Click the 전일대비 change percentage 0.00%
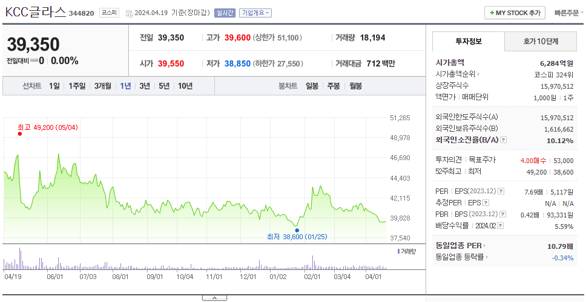 coord(65,61)
